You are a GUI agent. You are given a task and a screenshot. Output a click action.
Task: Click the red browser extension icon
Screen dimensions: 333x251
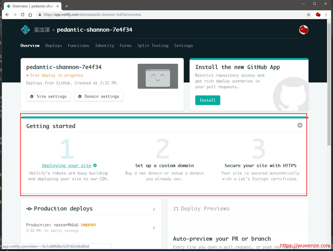click(318, 15)
